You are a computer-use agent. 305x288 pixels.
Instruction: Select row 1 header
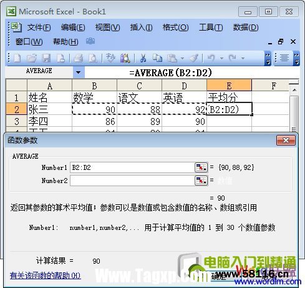pos(16,97)
